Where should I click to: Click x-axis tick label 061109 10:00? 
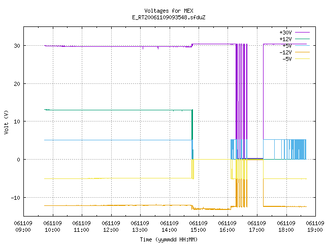52,227
